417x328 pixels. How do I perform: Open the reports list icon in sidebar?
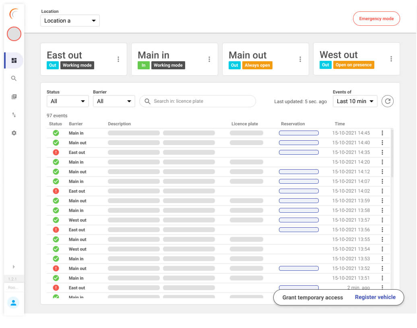pyautogui.click(x=14, y=96)
